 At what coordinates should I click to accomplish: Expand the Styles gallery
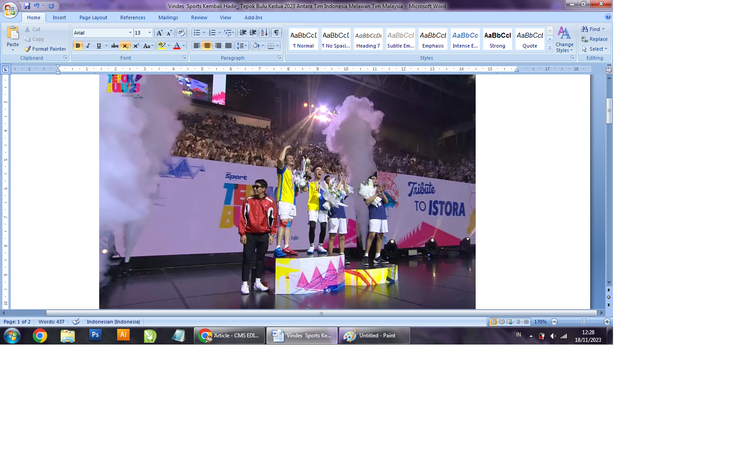click(x=550, y=48)
